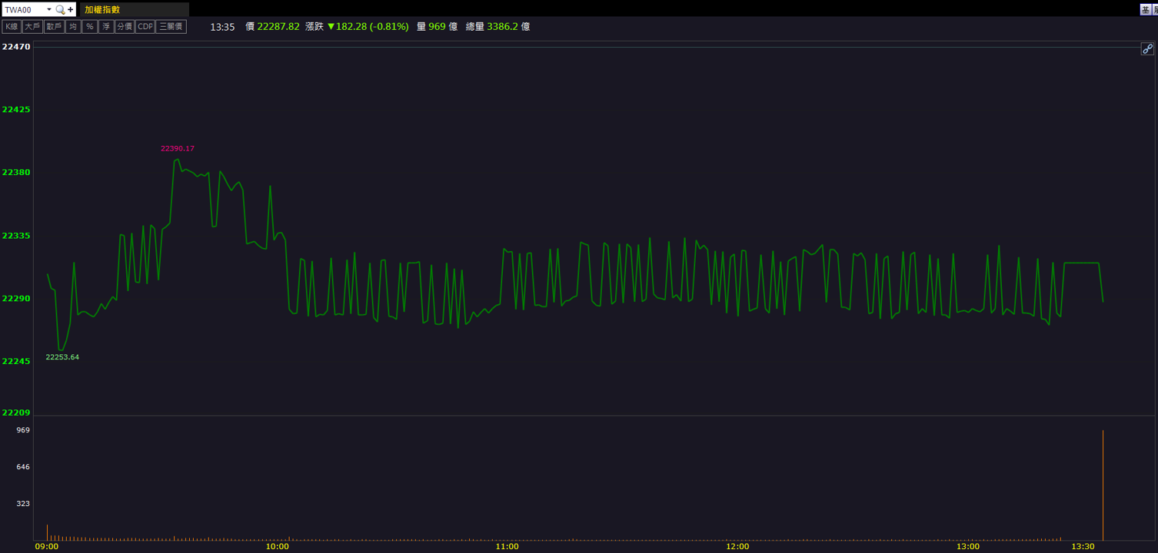This screenshot has height=553, width=1158.
Task: Toggle the 大戶 indicator button
Action: click(x=32, y=26)
